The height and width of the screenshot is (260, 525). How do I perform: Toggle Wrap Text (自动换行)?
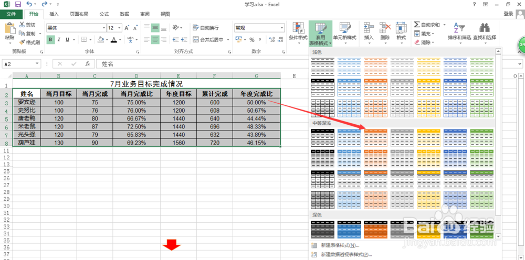pos(206,28)
